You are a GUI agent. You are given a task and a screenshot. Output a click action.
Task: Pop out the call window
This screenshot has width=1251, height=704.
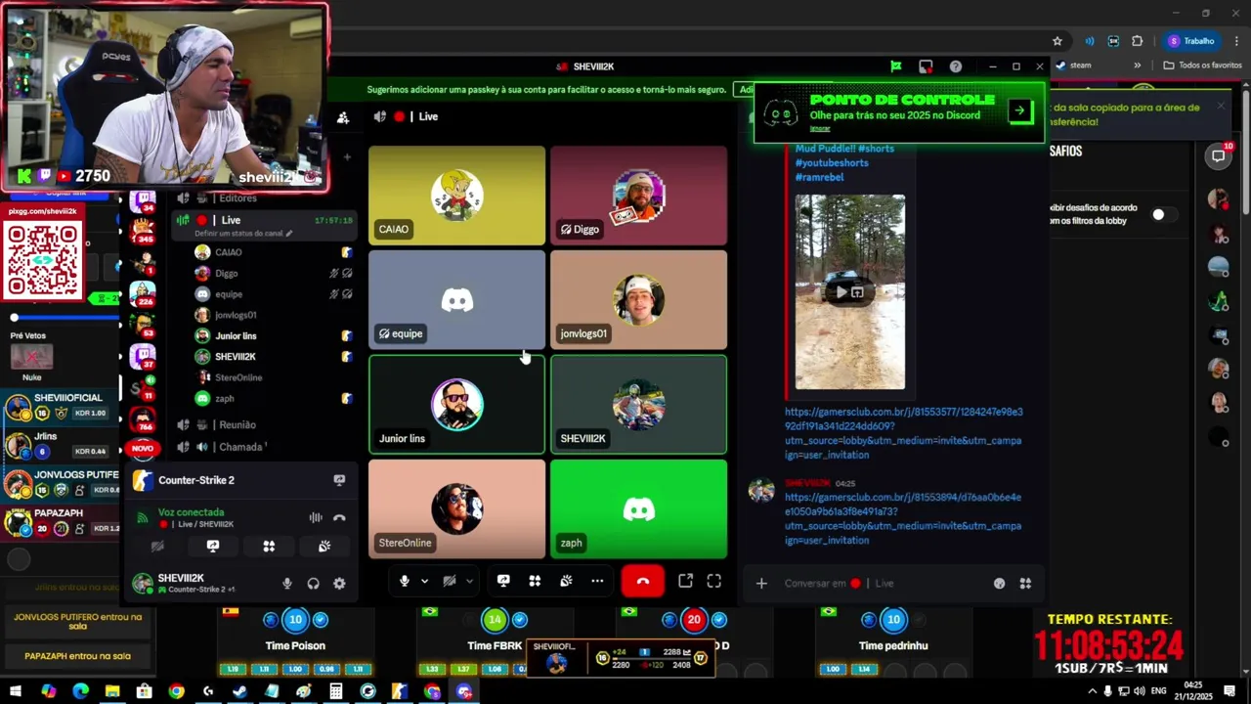click(x=686, y=581)
